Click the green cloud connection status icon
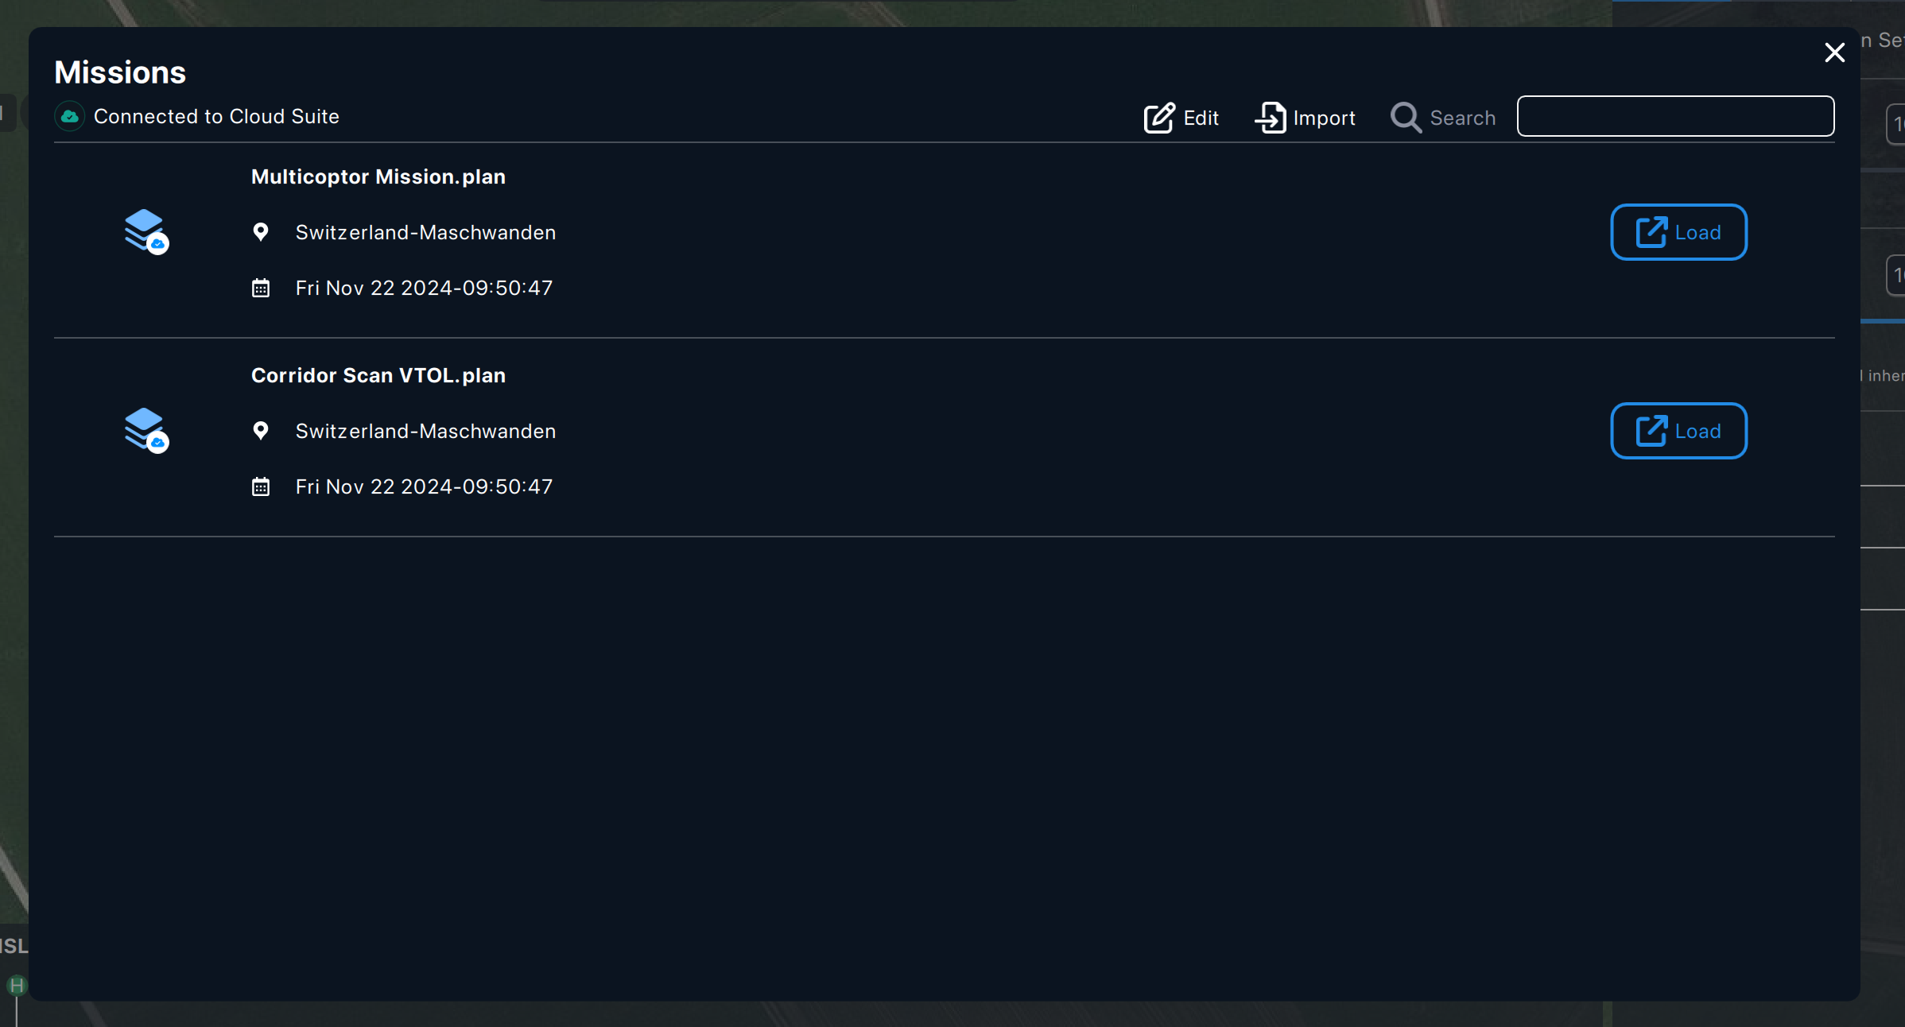The height and width of the screenshot is (1027, 1905). pos(70,117)
